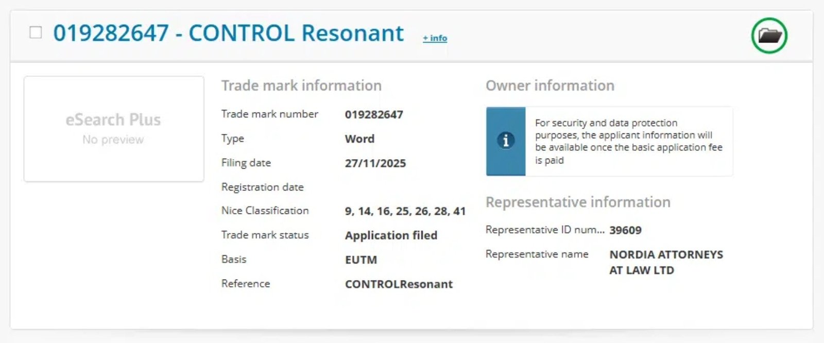The image size is (824, 343).
Task: Select the checkbox next to trademark 019282647
Action: [35, 32]
